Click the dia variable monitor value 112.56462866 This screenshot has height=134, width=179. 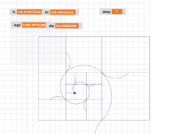[67, 26]
